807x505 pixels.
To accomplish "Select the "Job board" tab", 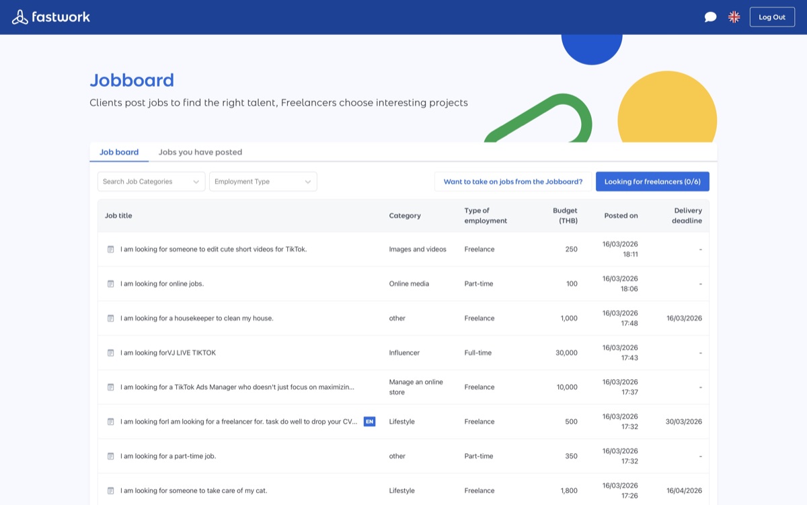I will [119, 152].
